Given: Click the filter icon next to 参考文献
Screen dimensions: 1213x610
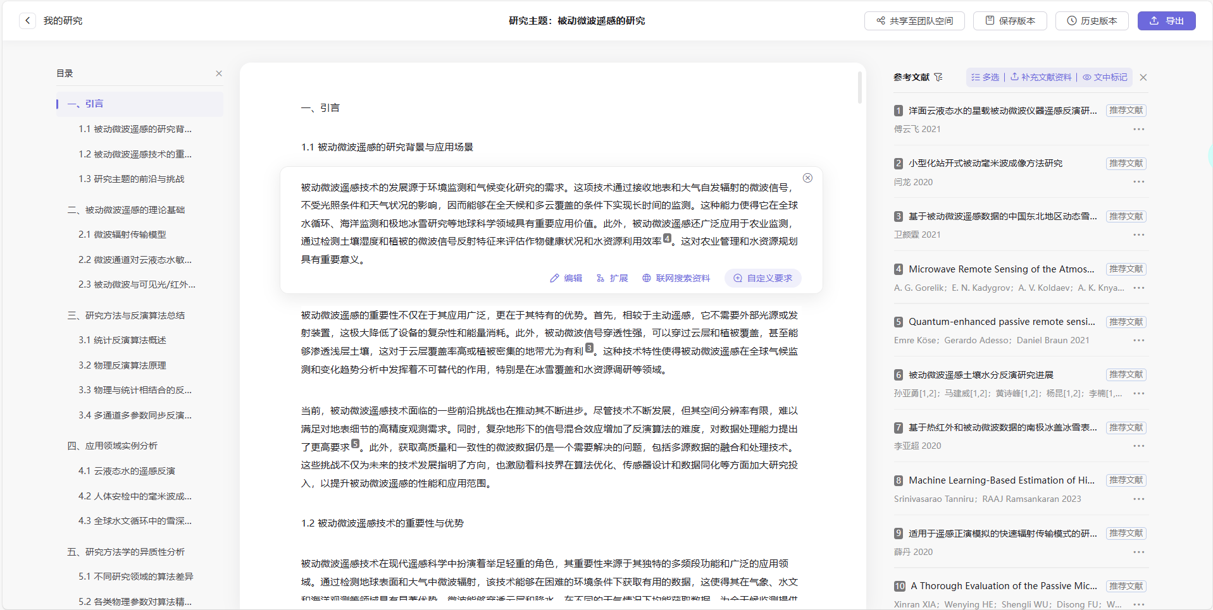Looking at the screenshot, I should click(938, 77).
